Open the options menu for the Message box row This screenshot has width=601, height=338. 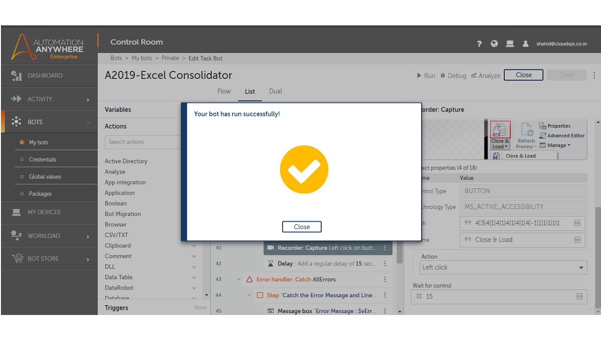click(385, 311)
